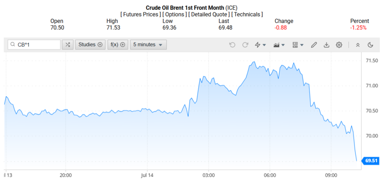Expand the 5 minutes interval dropdown
This screenshot has width=384, height=179.
pos(148,45)
